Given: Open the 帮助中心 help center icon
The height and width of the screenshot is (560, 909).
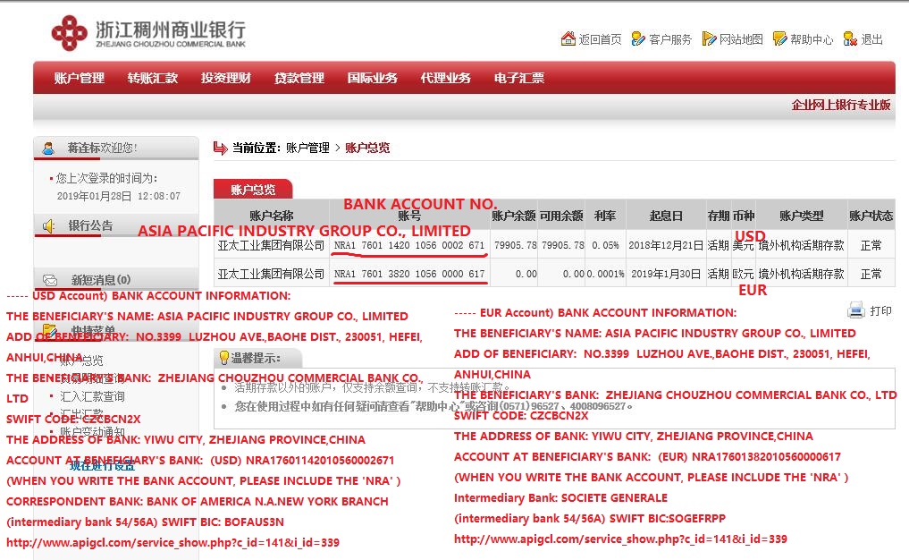Looking at the screenshot, I should pos(779,38).
